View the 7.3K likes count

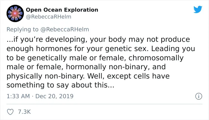tap(24, 112)
